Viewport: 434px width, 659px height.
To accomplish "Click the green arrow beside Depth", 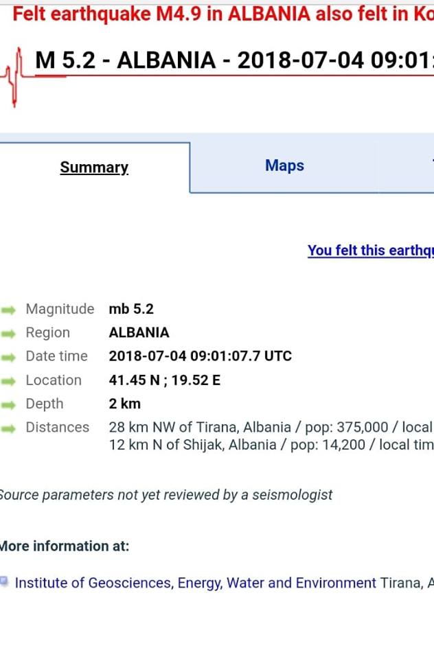I will (9, 404).
